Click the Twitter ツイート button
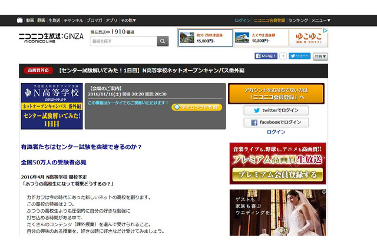377x251 pixels. click(x=300, y=56)
